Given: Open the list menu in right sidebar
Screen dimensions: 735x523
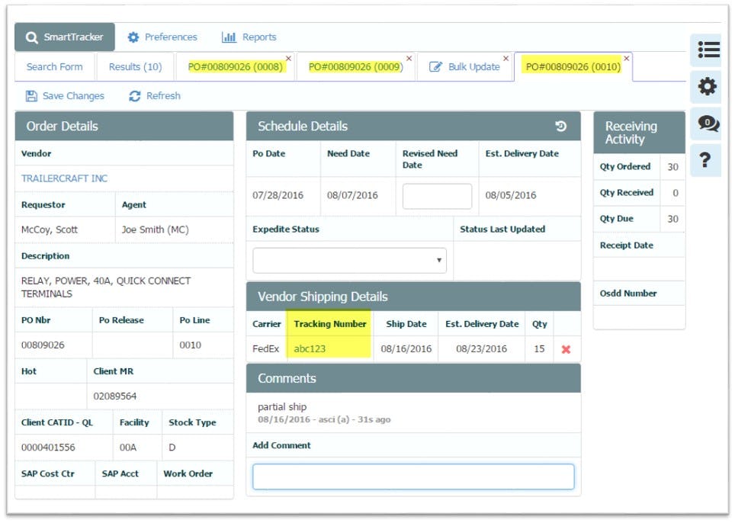Looking at the screenshot, I should pos(707,50).
